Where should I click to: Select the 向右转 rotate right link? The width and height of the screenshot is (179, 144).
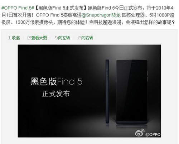click(x=87, y=38)
